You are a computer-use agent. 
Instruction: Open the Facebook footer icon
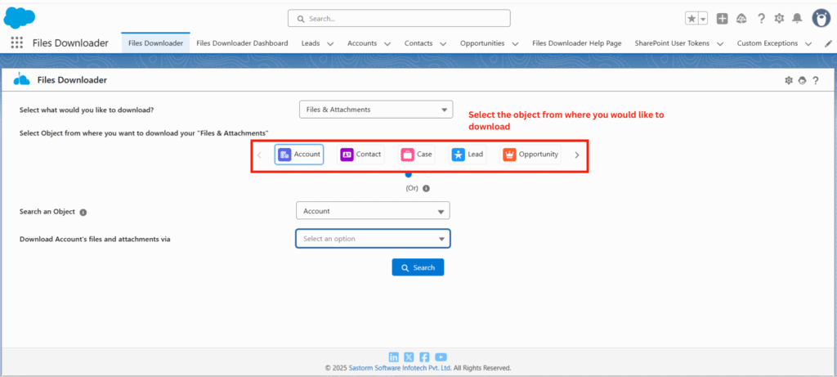point(425,357)
